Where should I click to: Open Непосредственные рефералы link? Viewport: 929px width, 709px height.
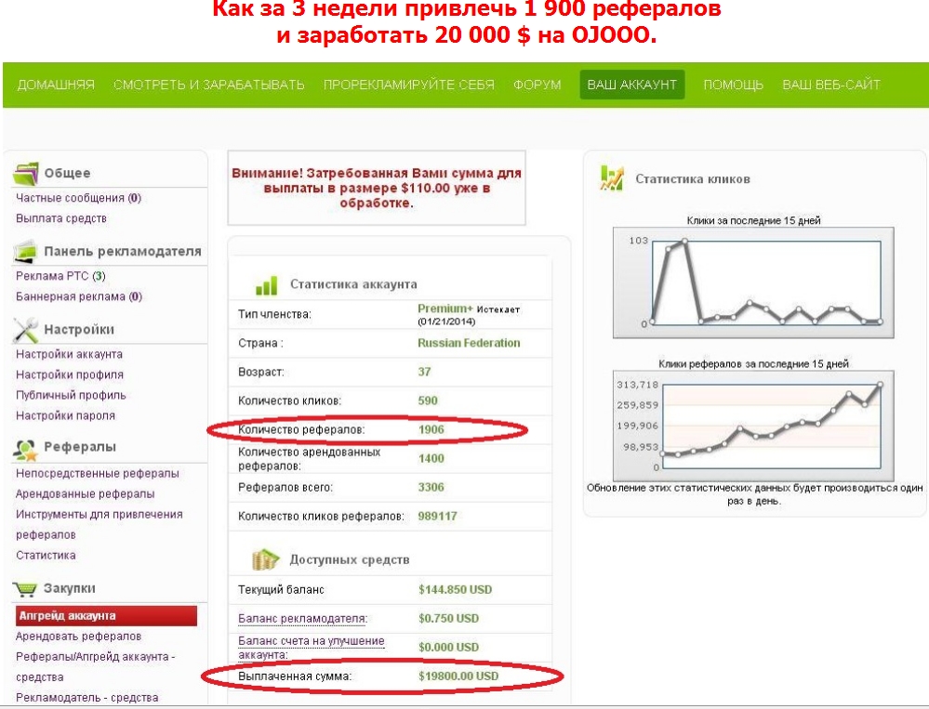point(97,474)
